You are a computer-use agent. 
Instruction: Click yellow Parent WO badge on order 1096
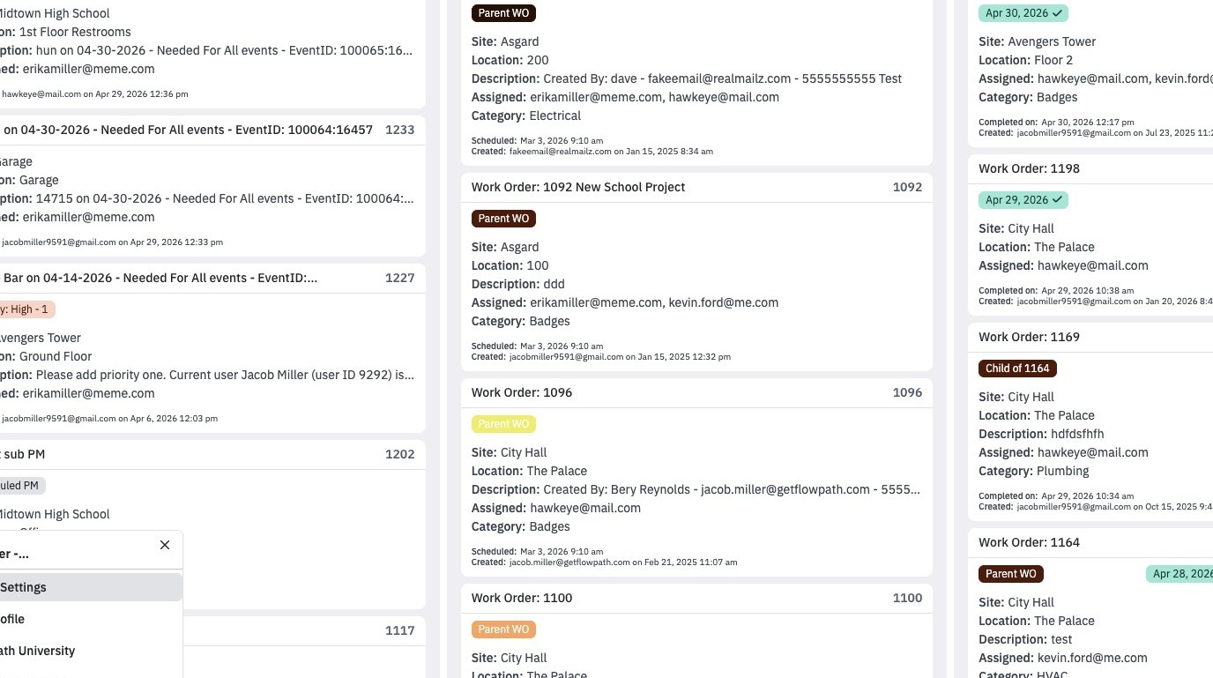pyautogui.click(x=503, y=424)
